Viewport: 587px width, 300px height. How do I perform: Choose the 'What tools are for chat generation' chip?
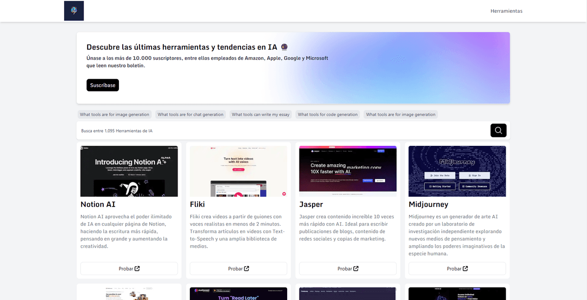(x=191, y=115)
